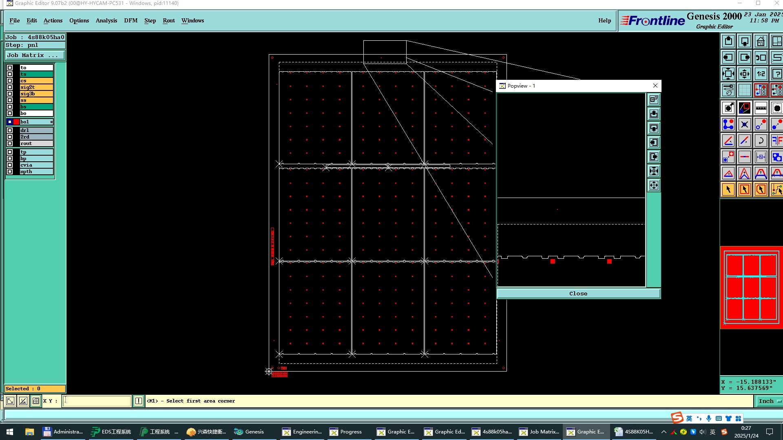Click the grid display icon
783x440 pixels.
(x=744, y=90)
